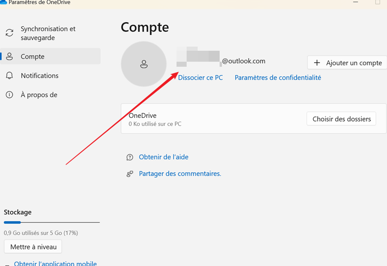Select the Compte sidebar item

50,56
